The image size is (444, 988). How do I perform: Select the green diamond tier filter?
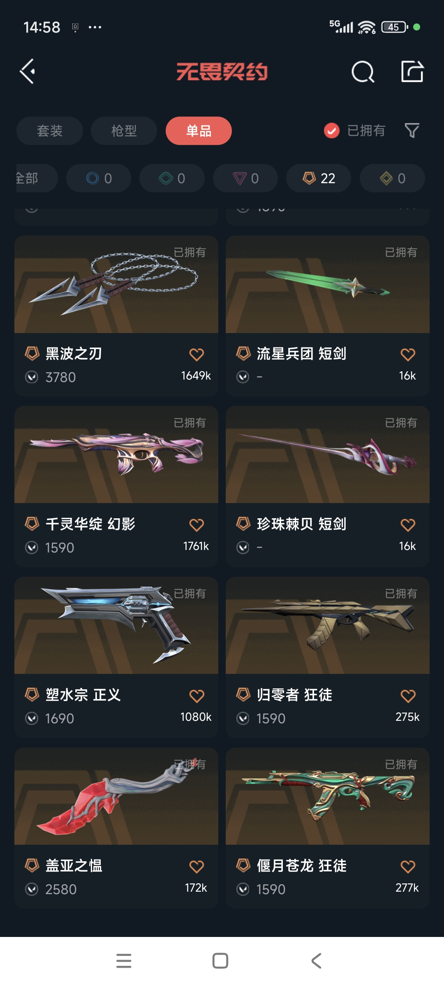(x=172, y=178)
